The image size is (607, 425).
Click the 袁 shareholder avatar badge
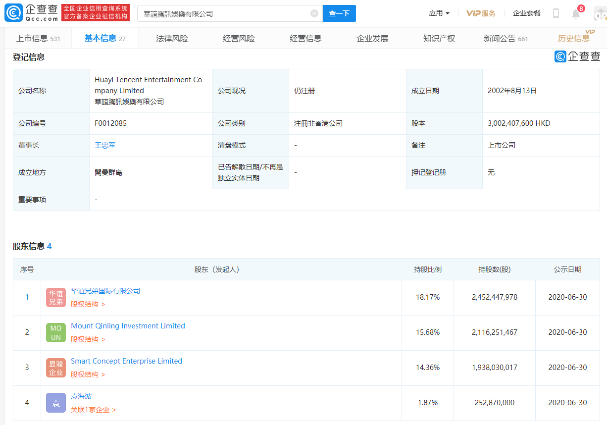click(x=56, y=403)
